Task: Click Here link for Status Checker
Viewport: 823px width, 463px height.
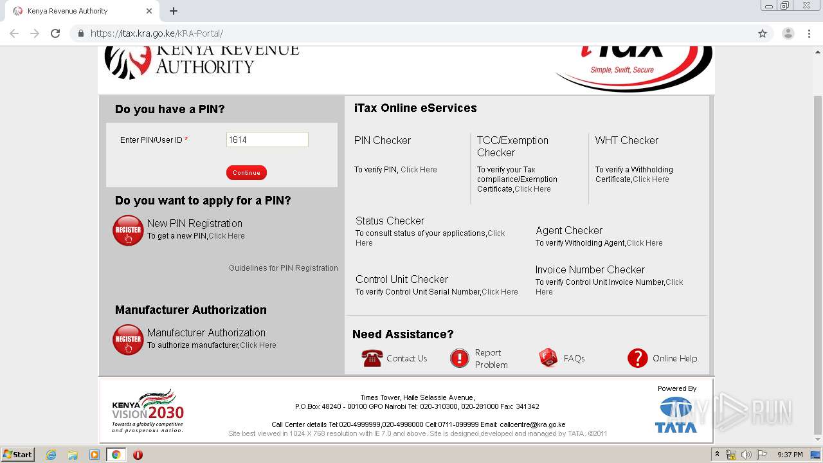Action: pos(430,238)
